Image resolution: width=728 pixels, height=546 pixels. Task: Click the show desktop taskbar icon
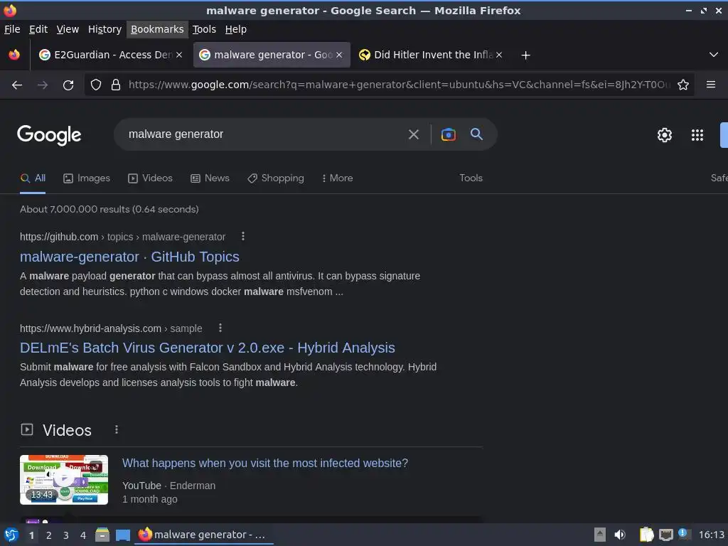(x=122, y=535)
